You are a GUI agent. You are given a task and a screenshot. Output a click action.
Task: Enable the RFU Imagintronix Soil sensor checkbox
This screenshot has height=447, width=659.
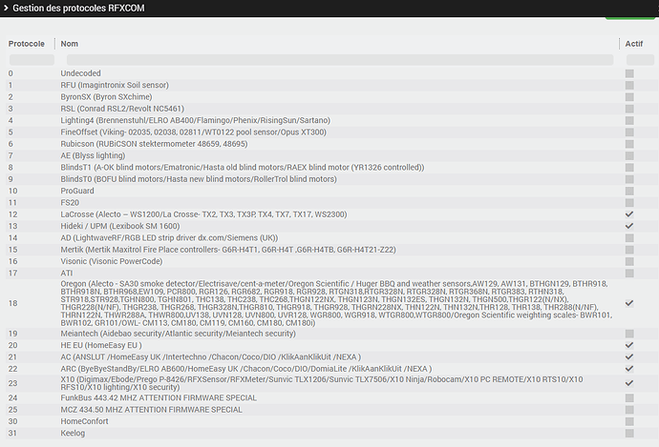click(628, 86)
